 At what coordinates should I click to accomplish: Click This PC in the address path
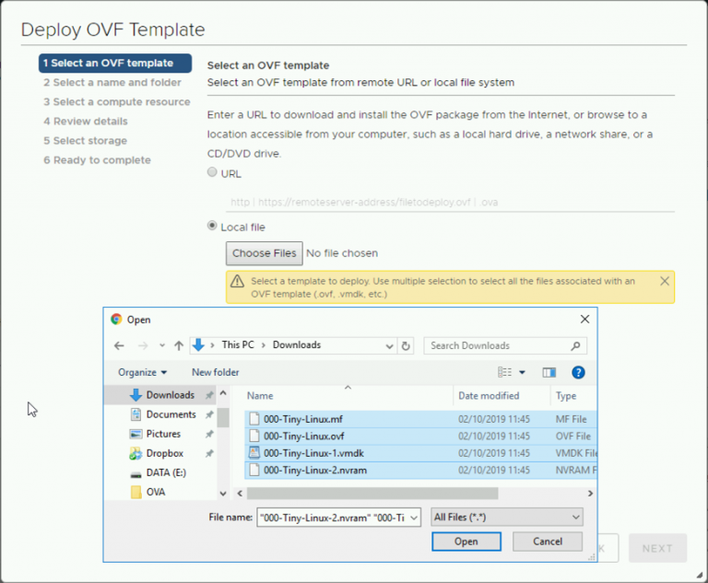[x=238, y=344]
